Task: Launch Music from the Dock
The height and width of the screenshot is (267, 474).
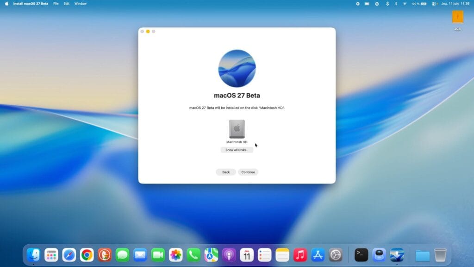Action: (300, 255)
